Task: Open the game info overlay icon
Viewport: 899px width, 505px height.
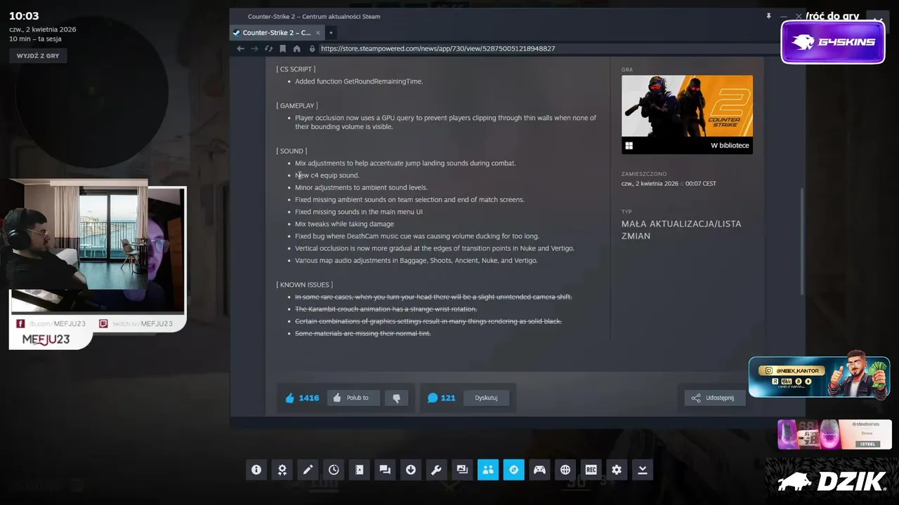Action: pos(256,470)
